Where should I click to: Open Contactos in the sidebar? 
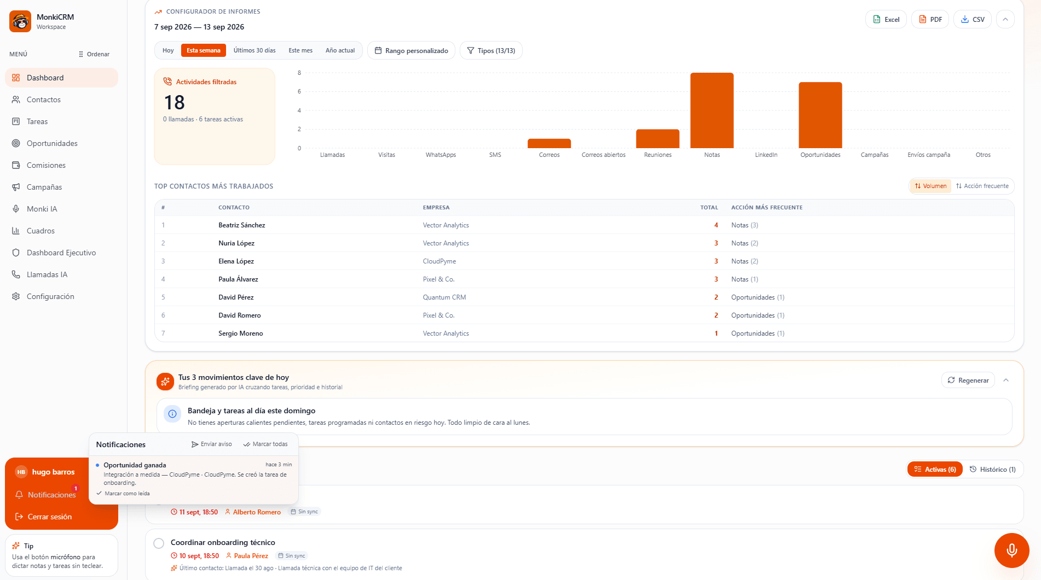61,99
